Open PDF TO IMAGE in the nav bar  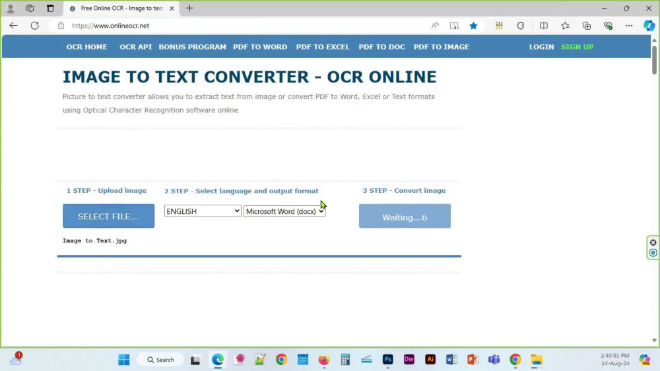click(441, 47)
